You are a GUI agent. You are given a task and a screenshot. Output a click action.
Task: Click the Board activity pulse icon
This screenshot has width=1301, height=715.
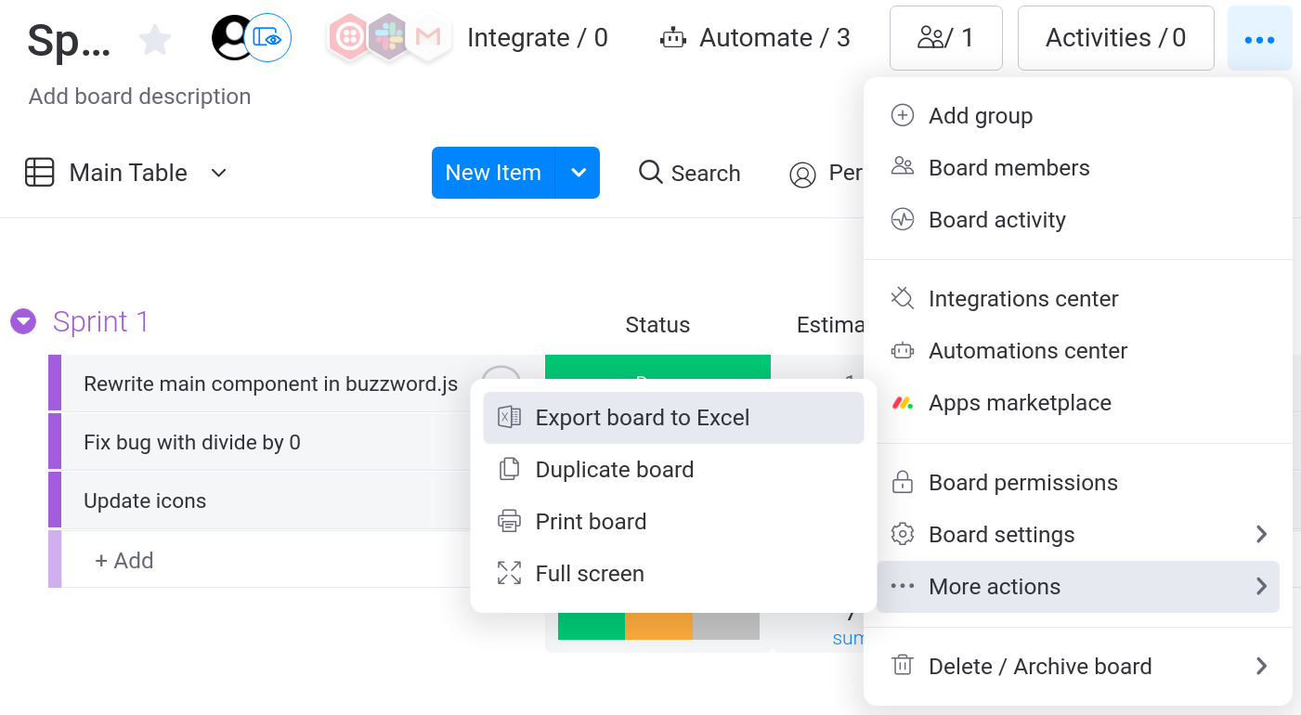903,219
